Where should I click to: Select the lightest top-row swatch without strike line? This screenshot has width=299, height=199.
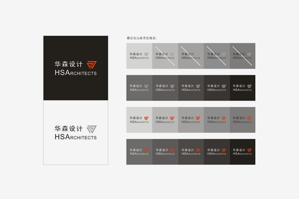[x=139, y=56]
